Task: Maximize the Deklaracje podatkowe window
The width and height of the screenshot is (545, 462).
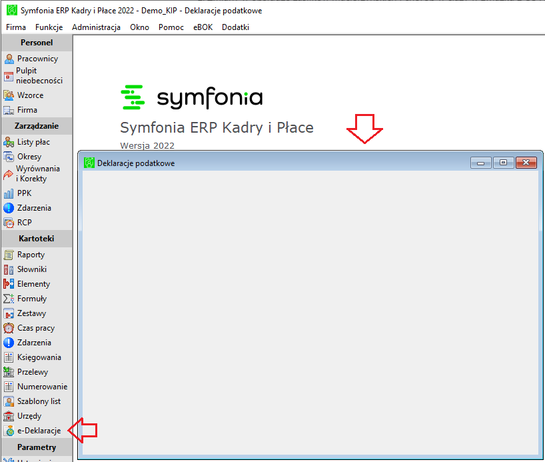Action: point(503,163)
